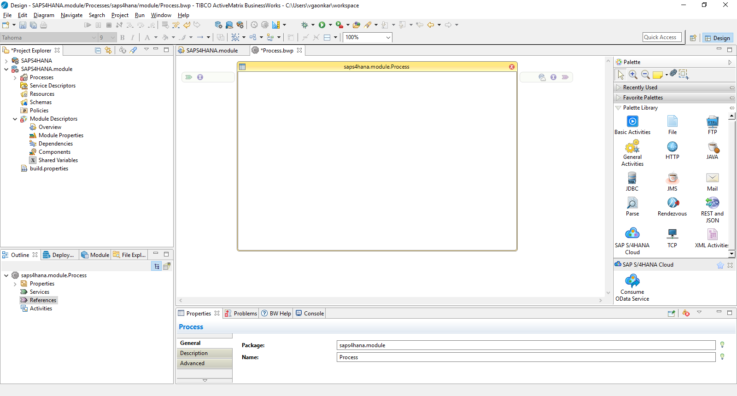Toggle the outline tree view mode button
The width and height of the screenshot is (737, 396).
(157, 266)
